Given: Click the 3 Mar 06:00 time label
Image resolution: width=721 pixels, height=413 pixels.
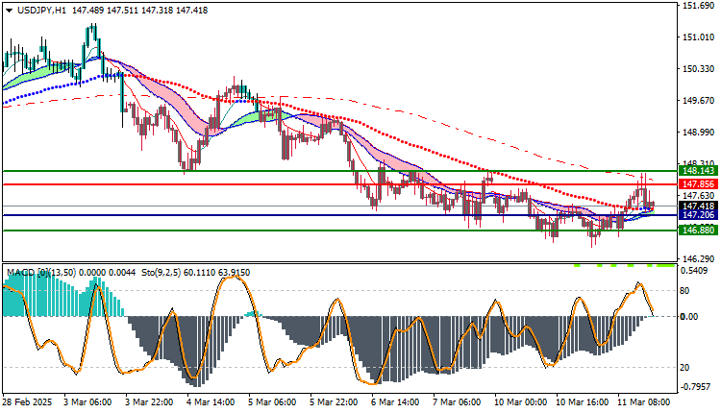Looking at the screenshot, I should point(87,402).
